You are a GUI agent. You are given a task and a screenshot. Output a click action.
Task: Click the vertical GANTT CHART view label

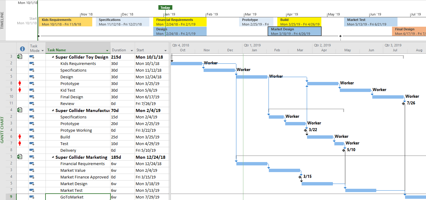pyautogui.click(x=3, y=130)
